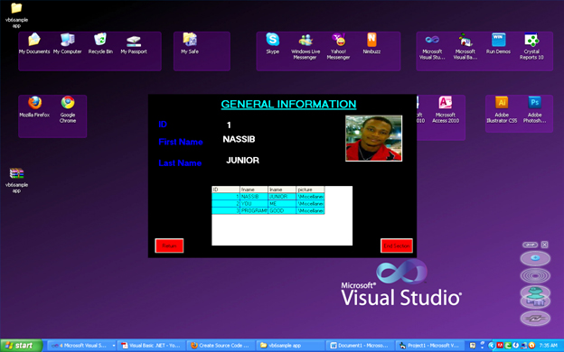Open the Windows Start button
Viewport: 564px width, 352px height.
pyautogui.click(x=21, y=346)
